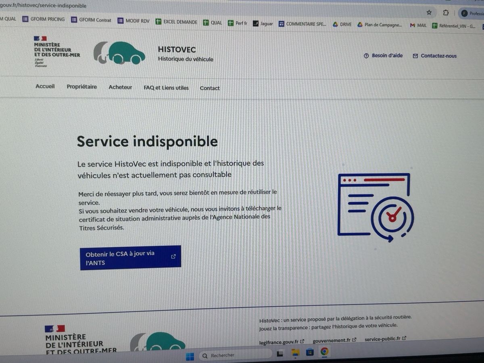Open the Acheteur menu item

click(x=120, y=87)
